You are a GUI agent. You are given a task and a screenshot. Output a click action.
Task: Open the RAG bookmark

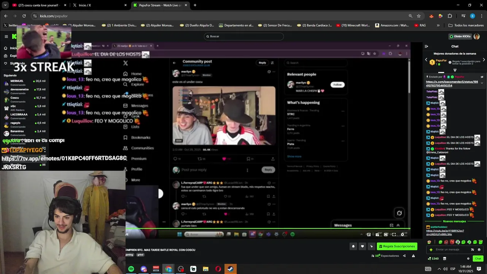click(420, 25)
